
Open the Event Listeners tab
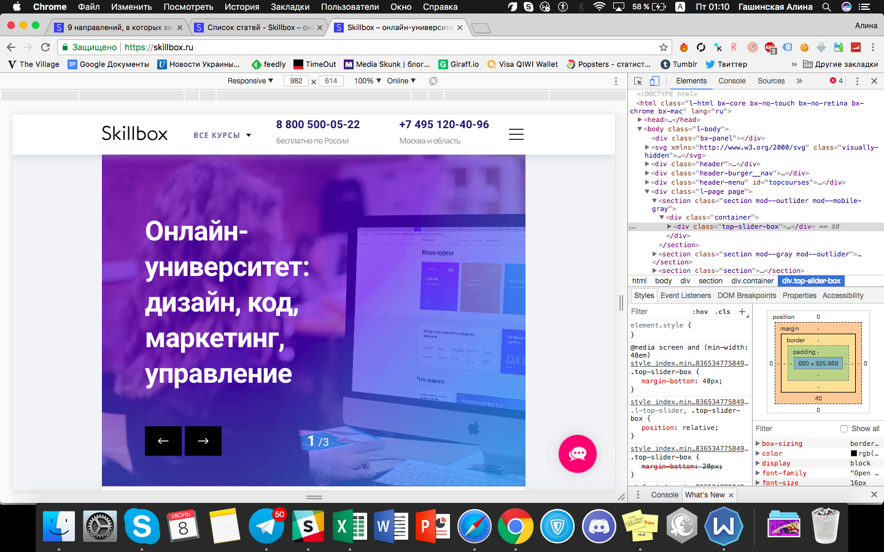[x=686, y=296]
